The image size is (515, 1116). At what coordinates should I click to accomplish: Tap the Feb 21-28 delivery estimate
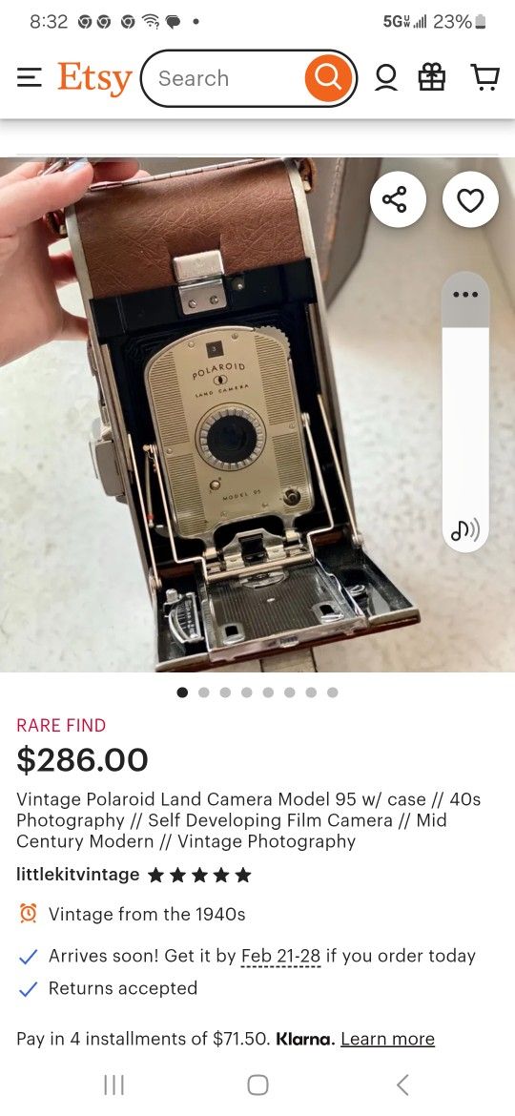coord(281,956)
